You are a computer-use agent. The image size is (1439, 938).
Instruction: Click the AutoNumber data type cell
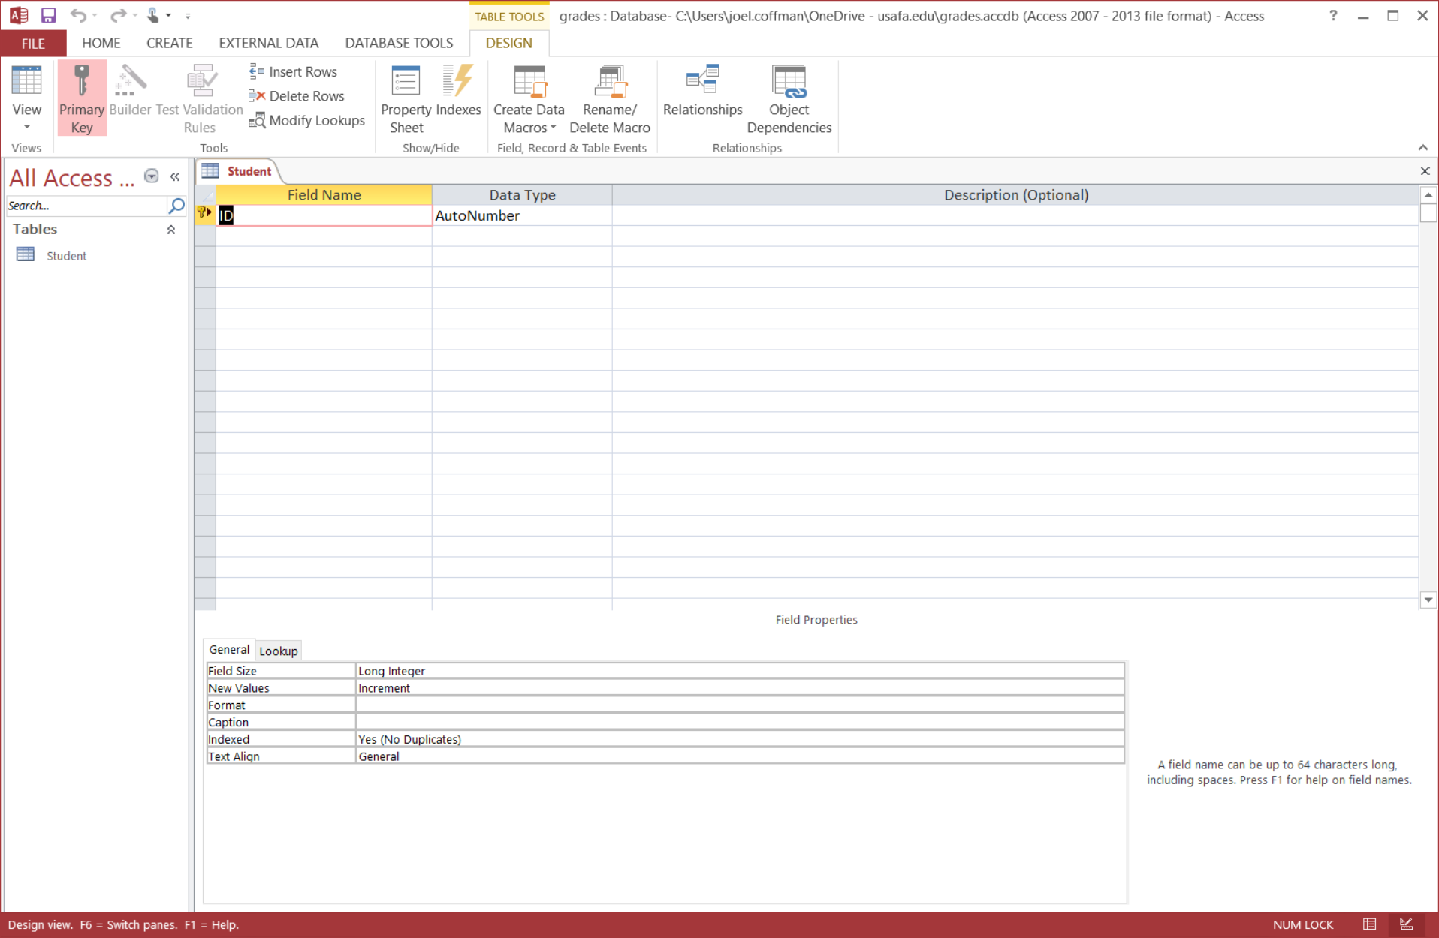pyautogui.click(x=522, y=215)
